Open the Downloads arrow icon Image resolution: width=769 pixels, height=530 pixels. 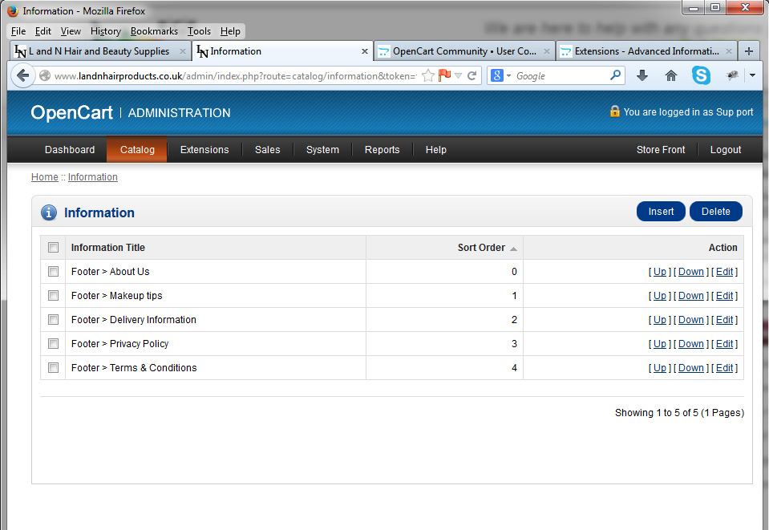642,75
